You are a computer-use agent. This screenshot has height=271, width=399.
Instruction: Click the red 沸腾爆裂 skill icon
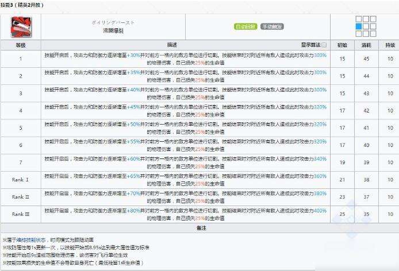coord(21,26)
